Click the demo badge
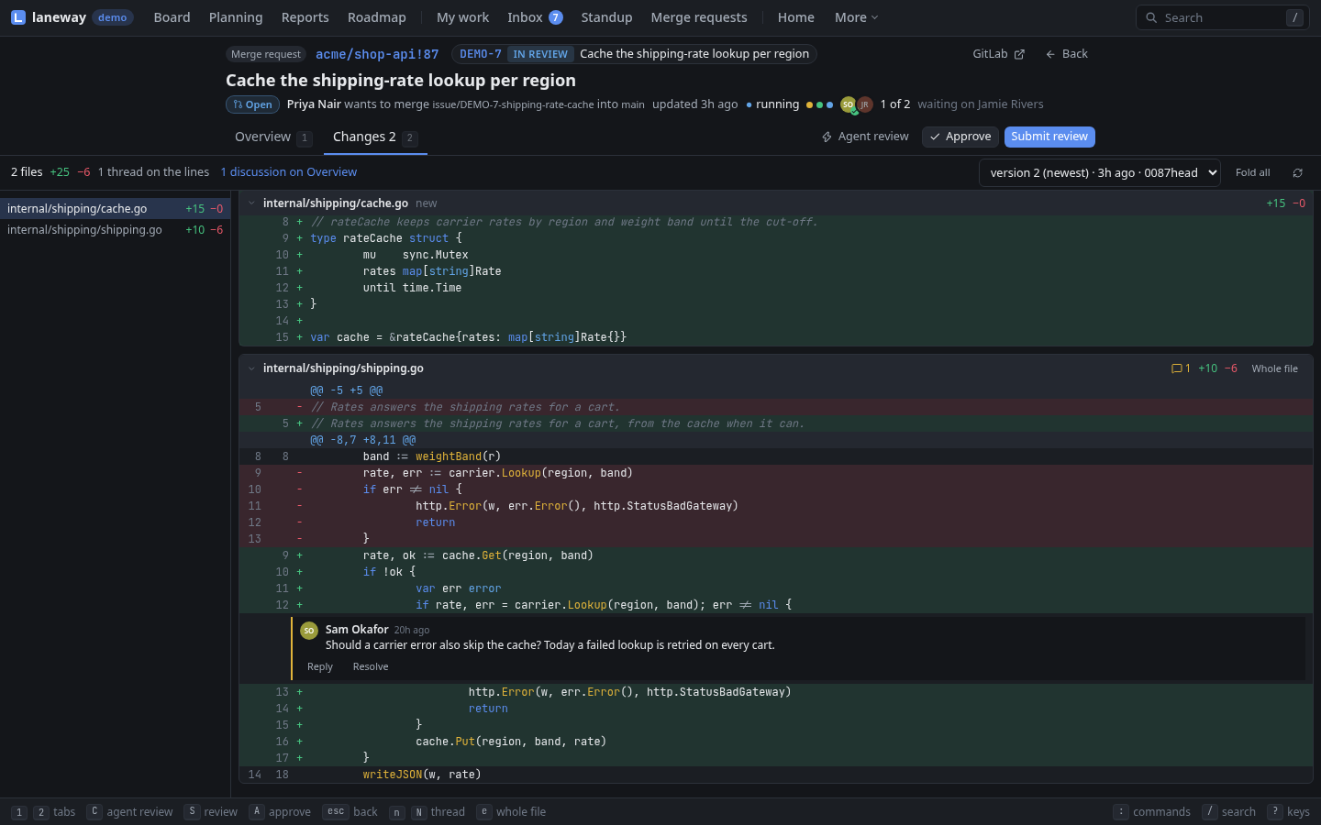1321x825 pixels. 113,17
